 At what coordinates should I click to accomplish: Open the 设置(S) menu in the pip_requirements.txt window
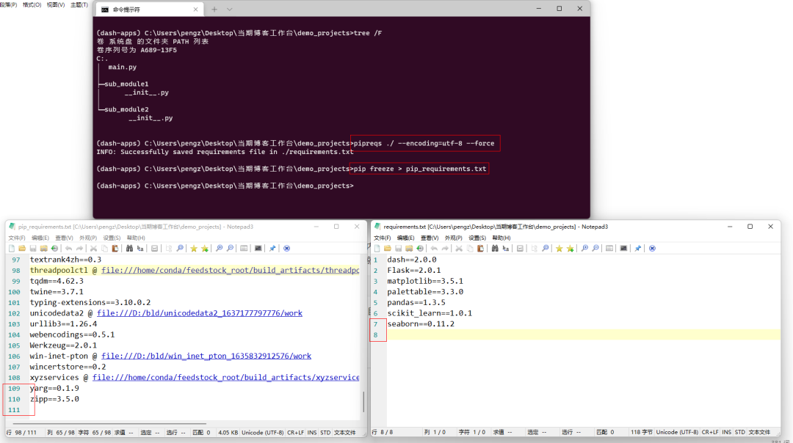112,238
